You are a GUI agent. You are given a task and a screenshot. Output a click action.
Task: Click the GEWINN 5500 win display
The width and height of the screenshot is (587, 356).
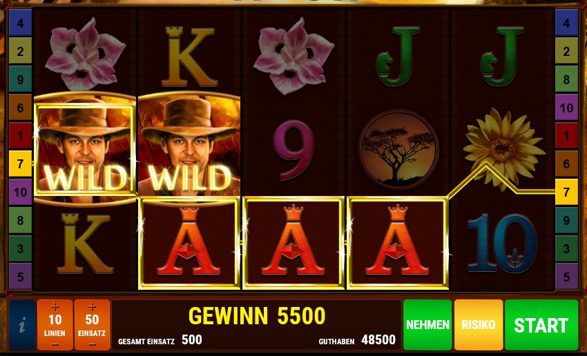point(257,316)
